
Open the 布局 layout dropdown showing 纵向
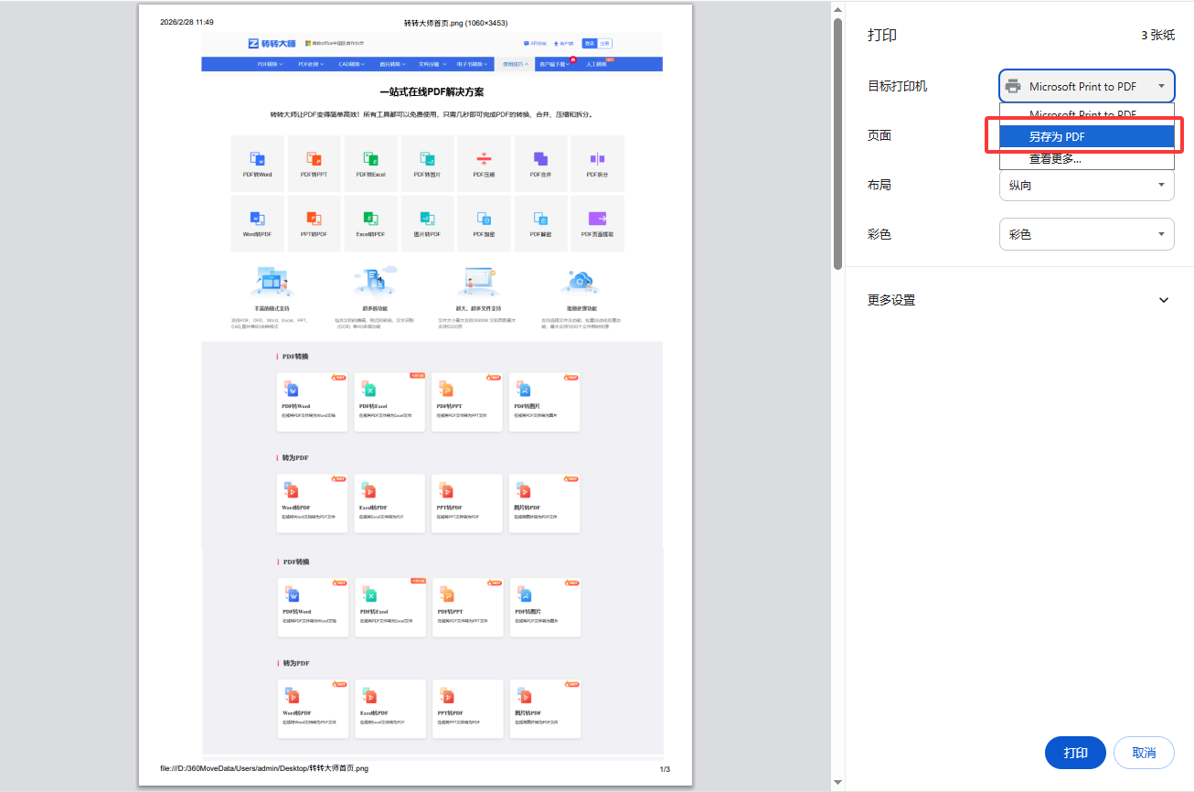(x=1086, y=185)
